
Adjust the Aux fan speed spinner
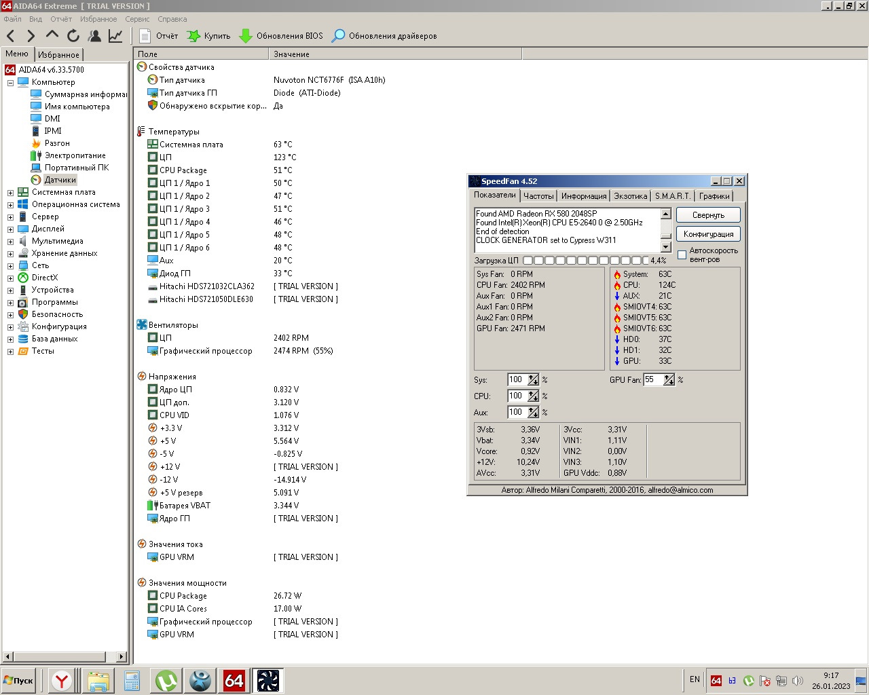(x=534, y=413)
